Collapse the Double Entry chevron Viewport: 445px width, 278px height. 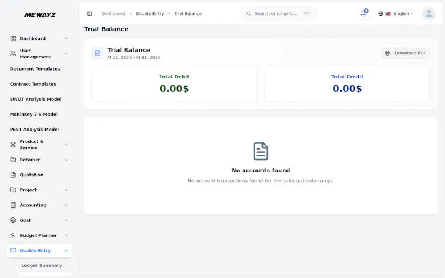click(66, 251)
